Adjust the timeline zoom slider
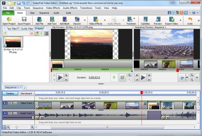Image resolution: width=202 pixels, height=136 pixels. pyautogui.click(x=17, y=127)
